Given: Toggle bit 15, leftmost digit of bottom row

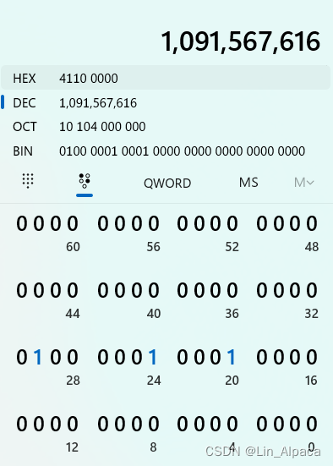Looking at the screenshot, I should [22, 424].
